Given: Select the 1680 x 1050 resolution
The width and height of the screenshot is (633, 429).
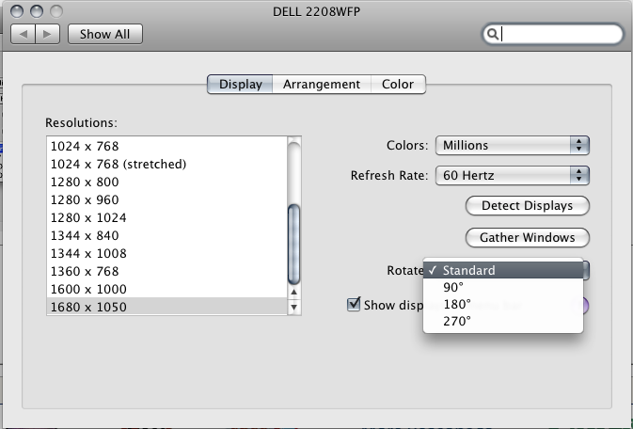Looking at the screenshot, I should point(166,307).
